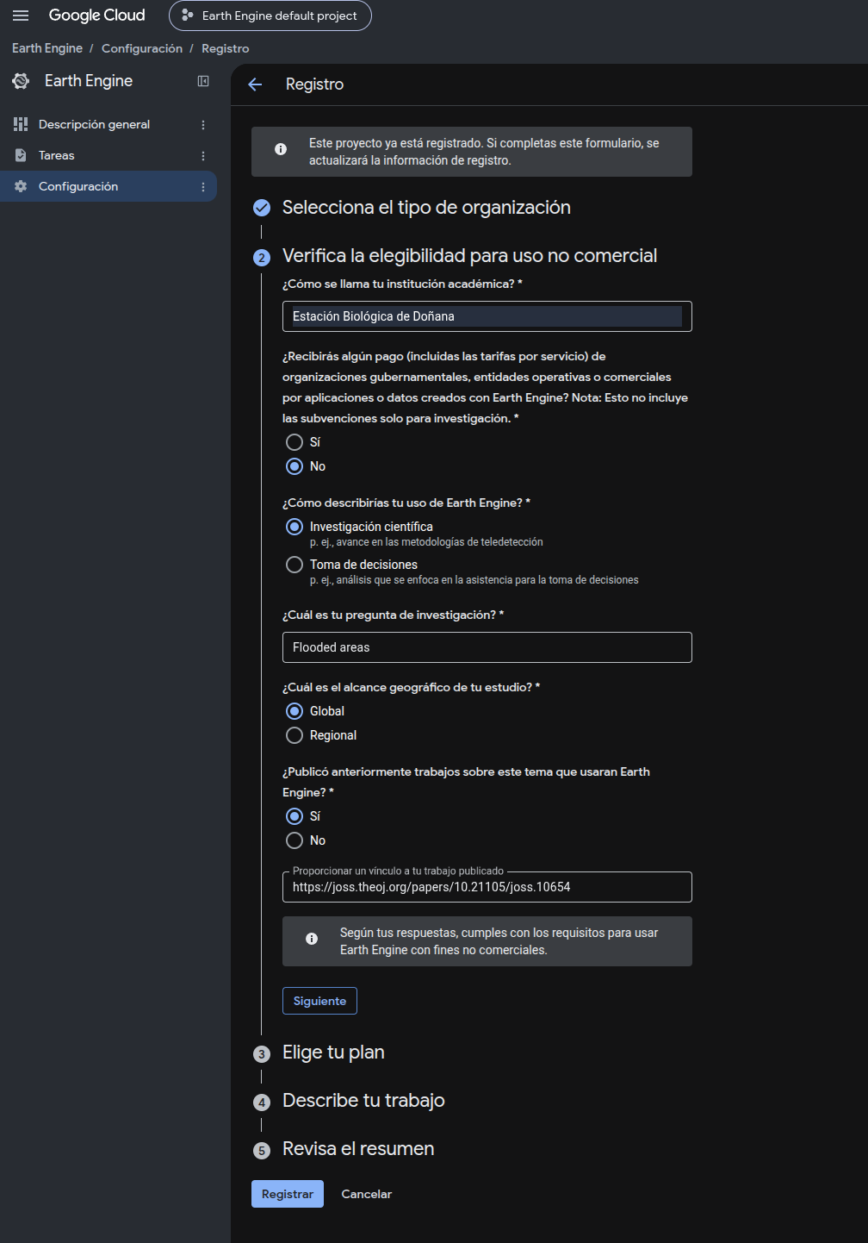The height and width of the screenshot is (1243, 868).
Task: Expand step 3 Elige tu plan
Action: point(333,1052)
